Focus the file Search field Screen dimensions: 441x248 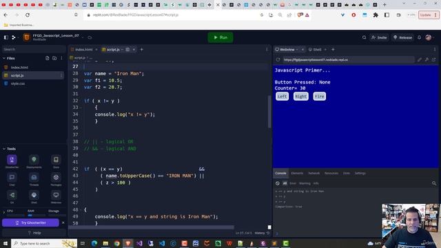pyautogui.click(x=34, y=49)
